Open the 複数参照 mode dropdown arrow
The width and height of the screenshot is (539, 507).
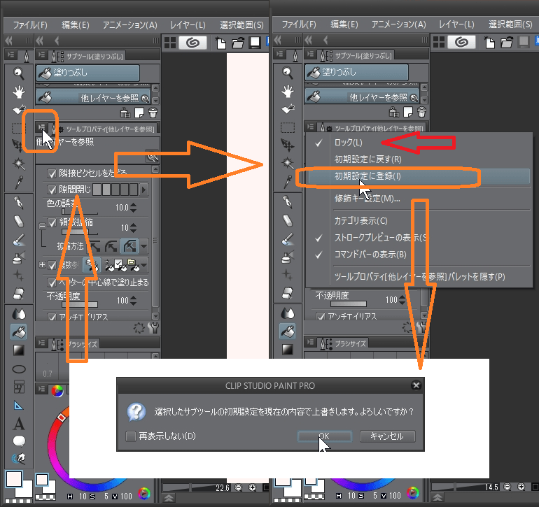click(x=144, y=265)
